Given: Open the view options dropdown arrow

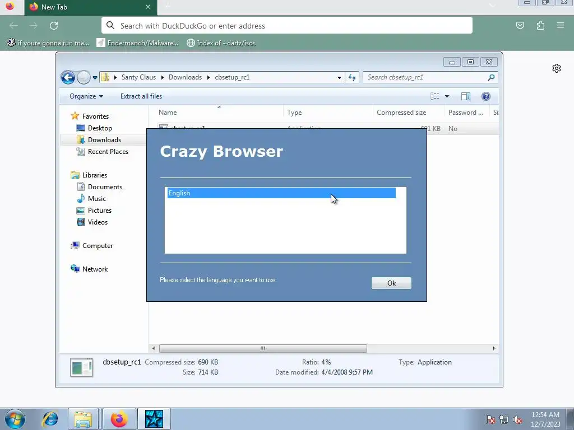Looking at the screenshot, I should pyautogui.click(x=447, y=96).
